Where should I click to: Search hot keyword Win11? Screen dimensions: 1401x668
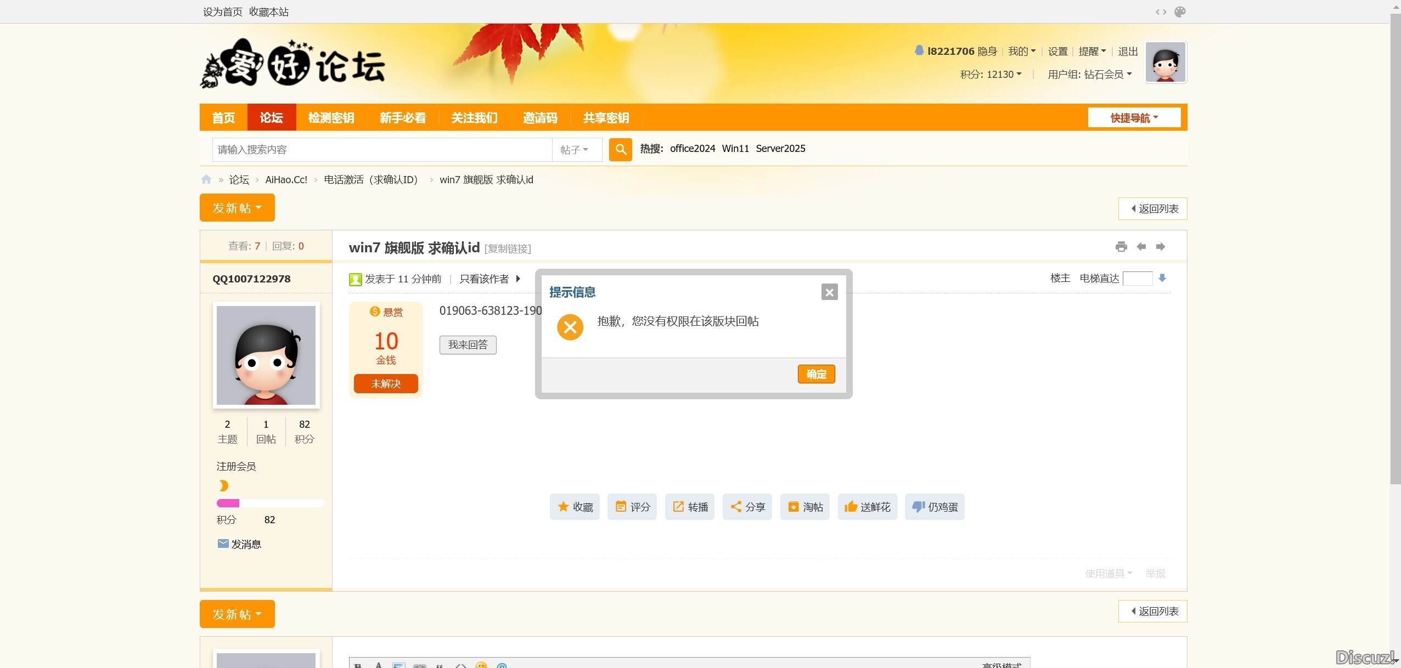pyautogui.click(x=735, y=149)
